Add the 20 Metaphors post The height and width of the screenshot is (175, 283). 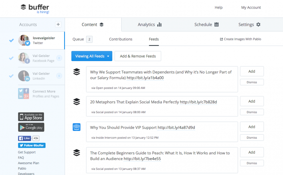click(252, 101)
